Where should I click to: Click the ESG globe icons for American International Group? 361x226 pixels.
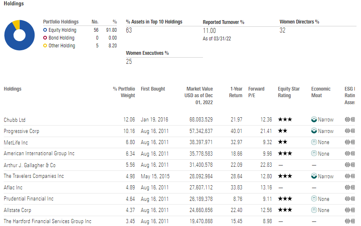click(350, 153)
